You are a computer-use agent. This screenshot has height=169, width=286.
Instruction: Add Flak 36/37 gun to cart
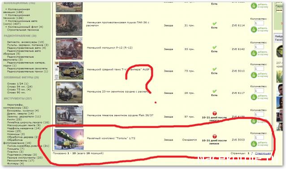(x=259, y=121)
